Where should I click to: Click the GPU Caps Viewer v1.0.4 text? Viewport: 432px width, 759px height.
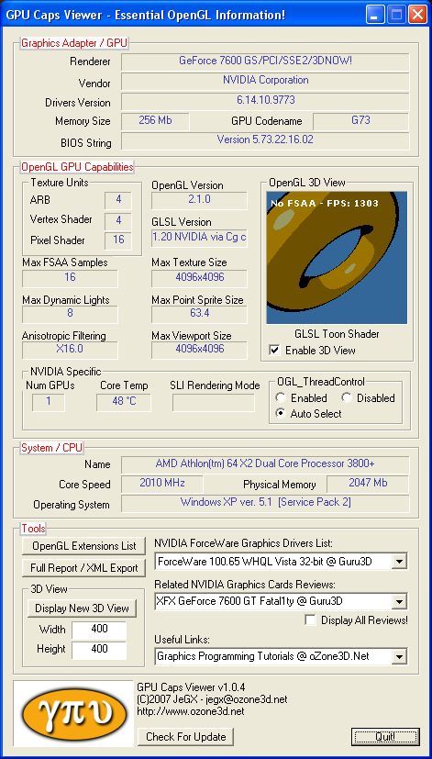click(x=191, y=686)
